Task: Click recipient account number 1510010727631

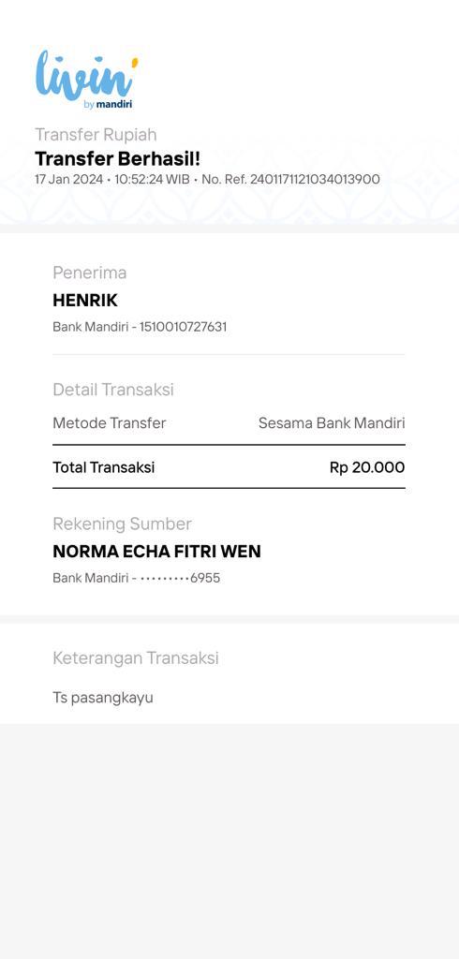Action: (183, 327)
